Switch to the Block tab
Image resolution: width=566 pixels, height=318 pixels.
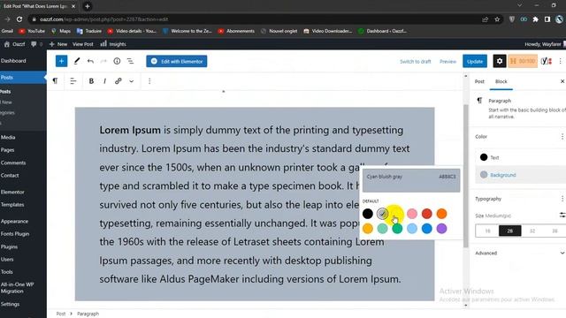click(x=501, y=81)
